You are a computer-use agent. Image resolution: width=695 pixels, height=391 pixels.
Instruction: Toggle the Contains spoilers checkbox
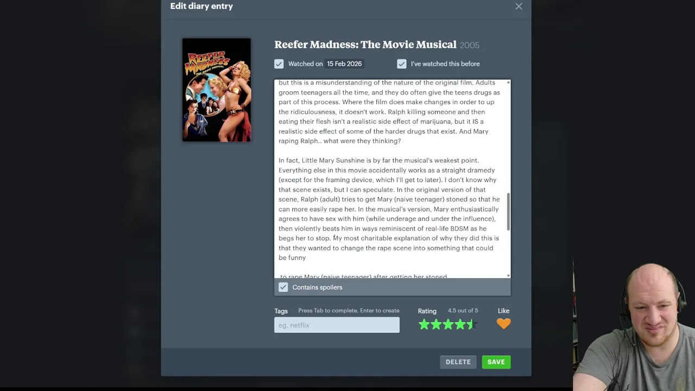click(283, 287)
